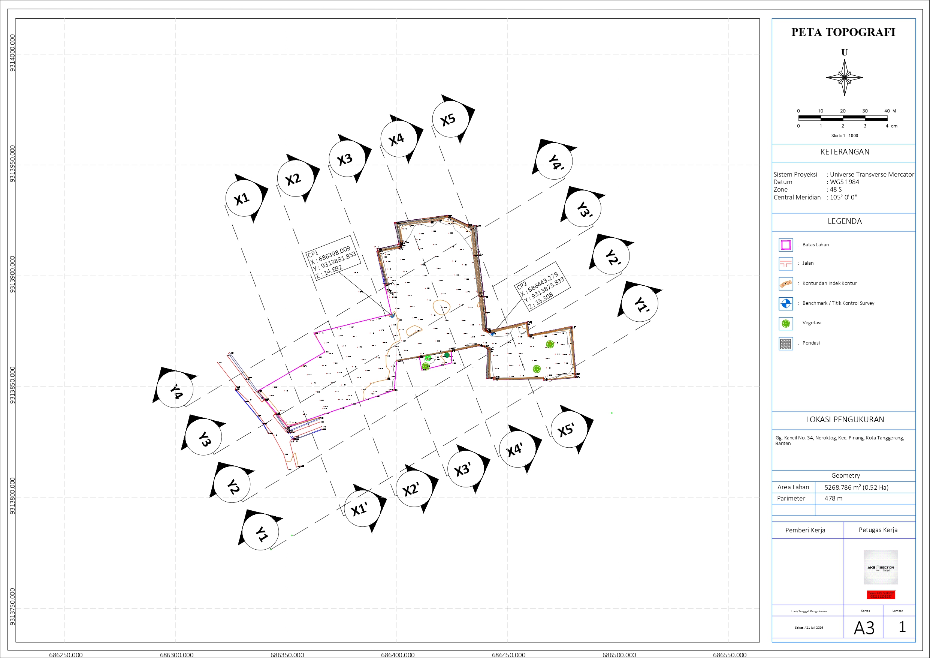The image size is (930, 658).
Task: Select the CP2 coordinate callout box
Action: pyautogui.click(x=542, y=286)
